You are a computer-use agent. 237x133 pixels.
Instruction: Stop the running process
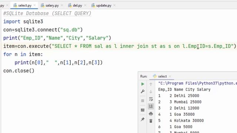click(x=143, y=100)
